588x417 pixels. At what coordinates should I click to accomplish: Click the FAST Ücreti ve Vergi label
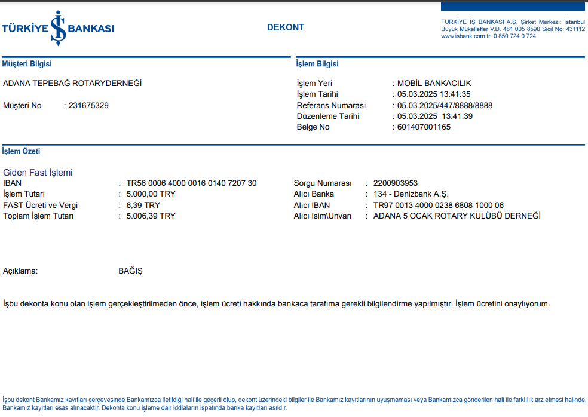pyautogui.click(x=40, y=205)
